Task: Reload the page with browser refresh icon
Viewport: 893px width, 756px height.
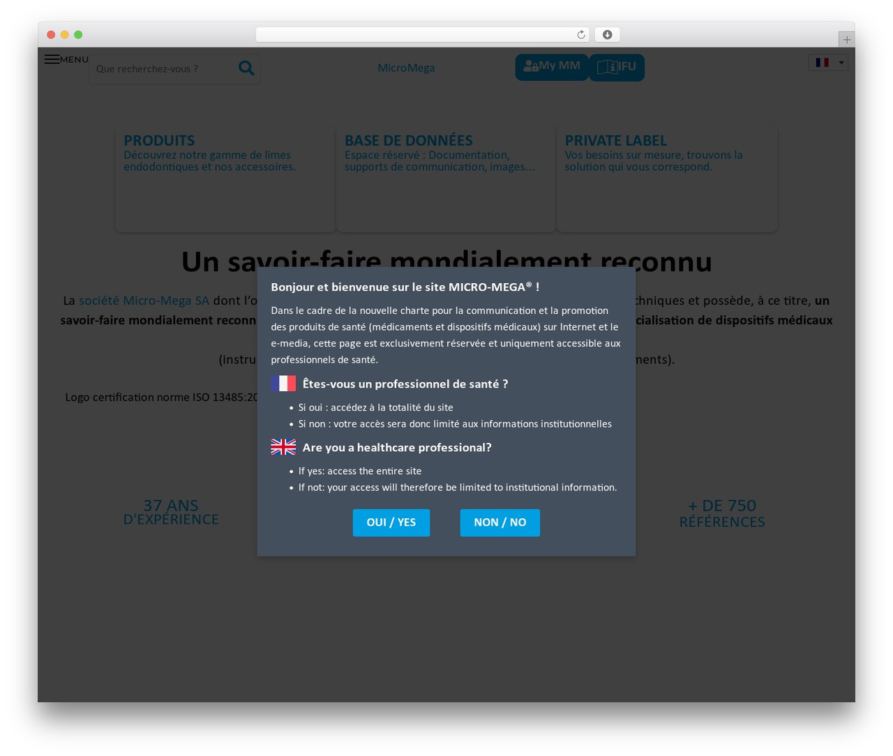Action: click(581, 35)
